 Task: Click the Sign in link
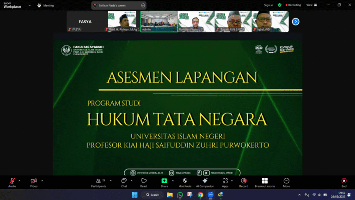pyautogui.click(x=268, y=5)
